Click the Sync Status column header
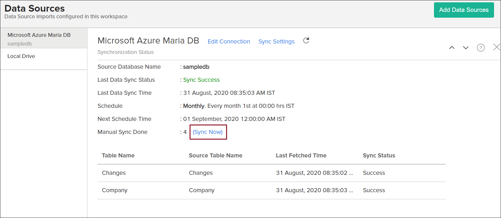 [x=379, y=155]
